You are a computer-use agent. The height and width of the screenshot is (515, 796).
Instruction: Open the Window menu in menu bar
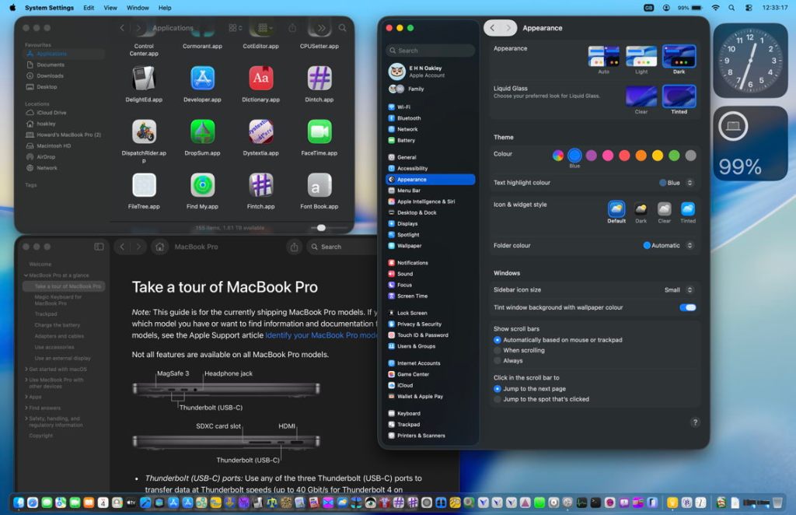pyautogui.click(x=138, y=8)
